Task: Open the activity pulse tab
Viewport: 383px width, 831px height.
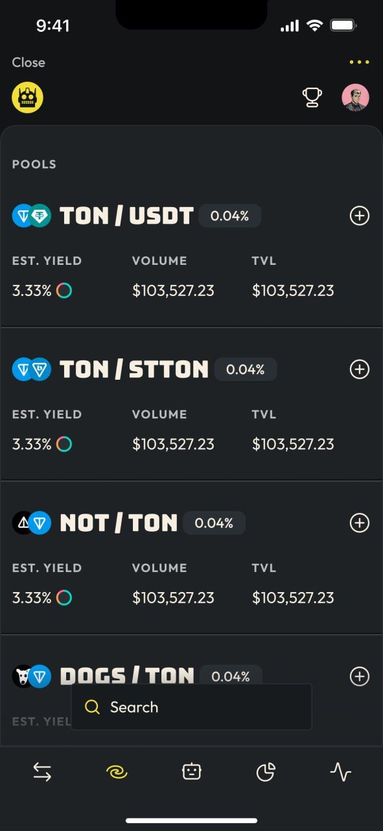Action: (341, 772)
